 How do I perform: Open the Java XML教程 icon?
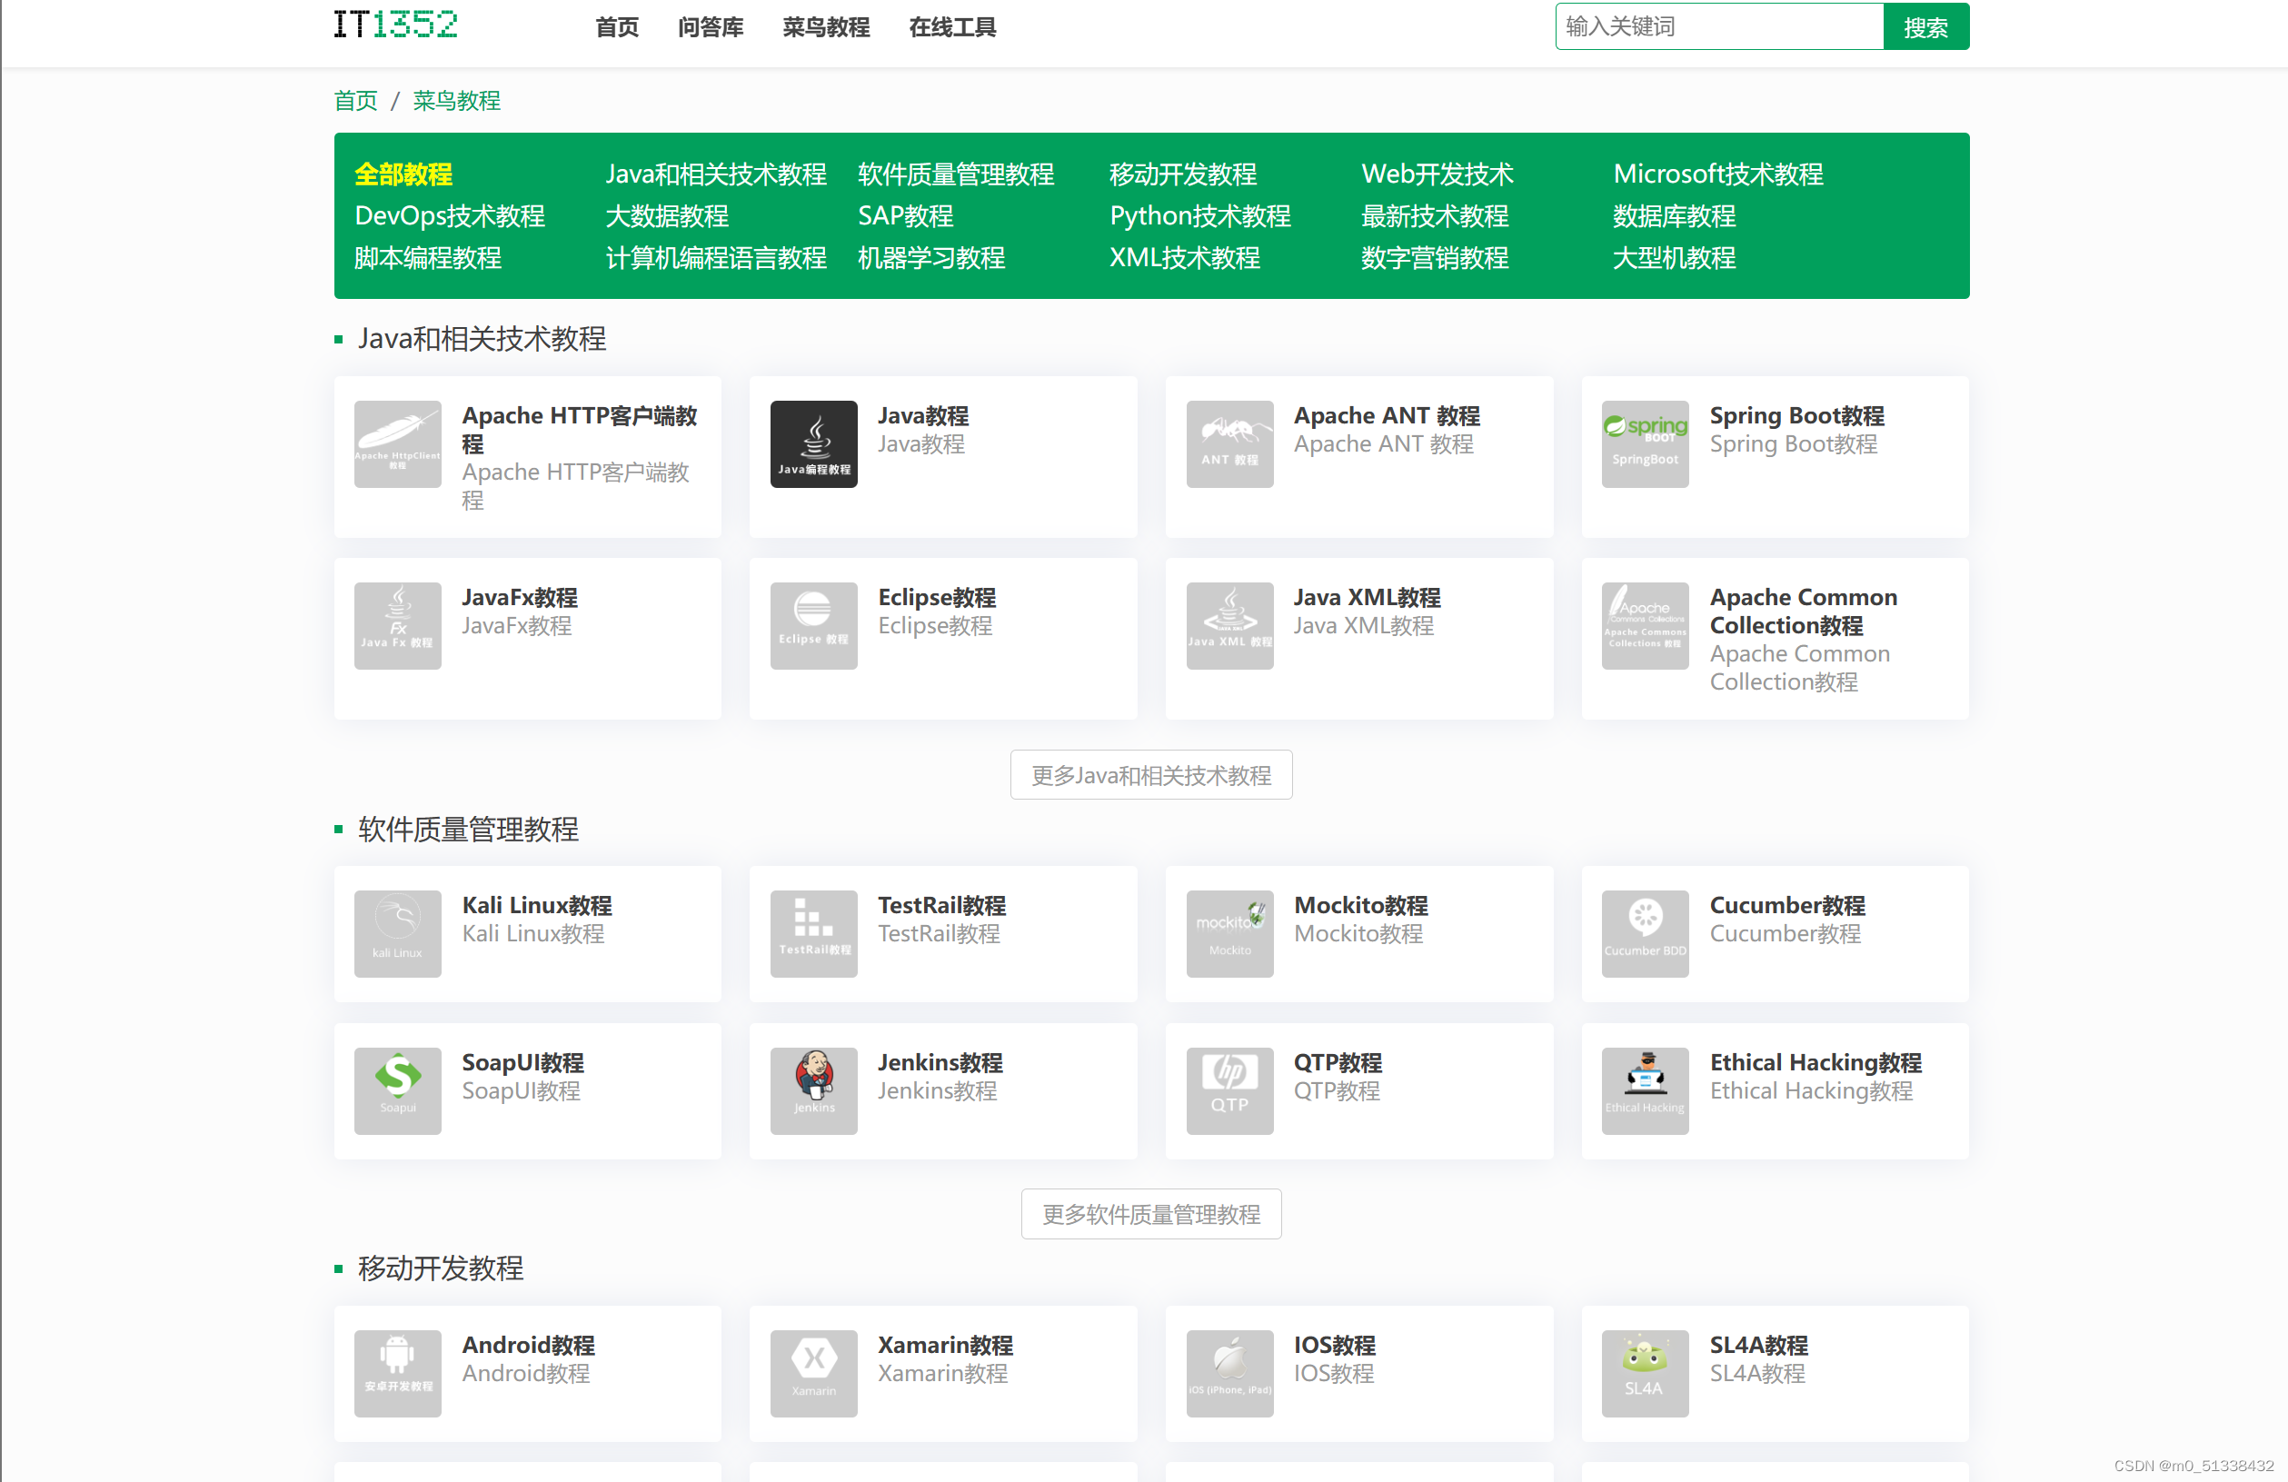point(1229,626)
